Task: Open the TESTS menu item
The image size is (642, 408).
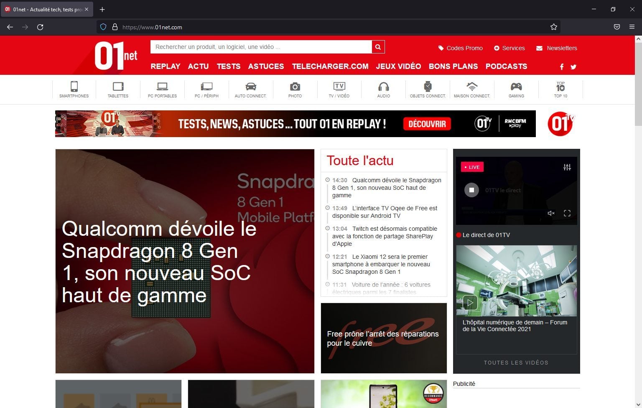Action: [228, 66]
